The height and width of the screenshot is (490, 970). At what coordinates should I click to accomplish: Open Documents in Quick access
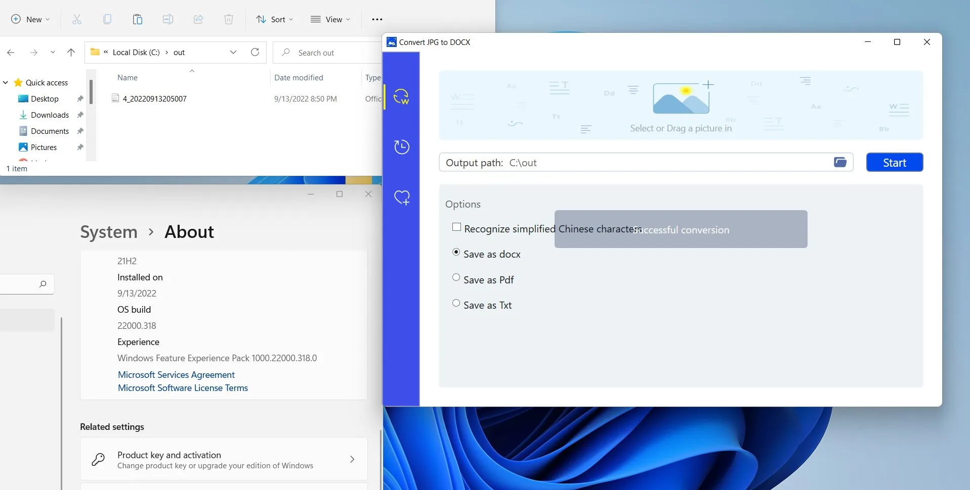tap(50, 131)
